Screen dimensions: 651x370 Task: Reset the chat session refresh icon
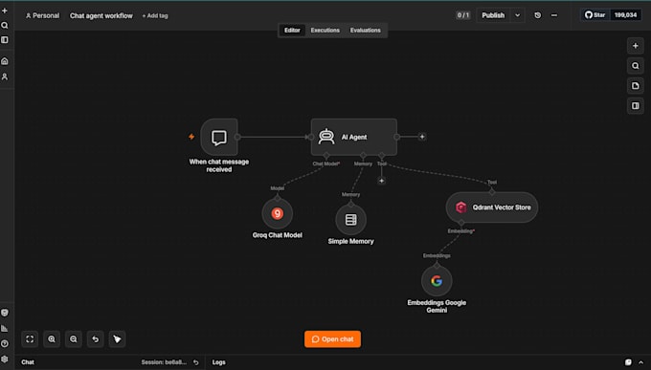196,362
